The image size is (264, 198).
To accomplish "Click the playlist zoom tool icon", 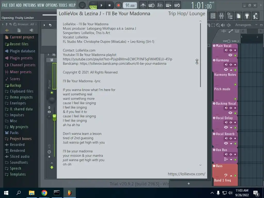I will tap(218, 25).
